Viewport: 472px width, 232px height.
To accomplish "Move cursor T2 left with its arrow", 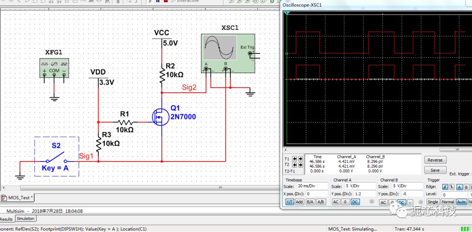I will pyautogui.click(x=295, y=165).
